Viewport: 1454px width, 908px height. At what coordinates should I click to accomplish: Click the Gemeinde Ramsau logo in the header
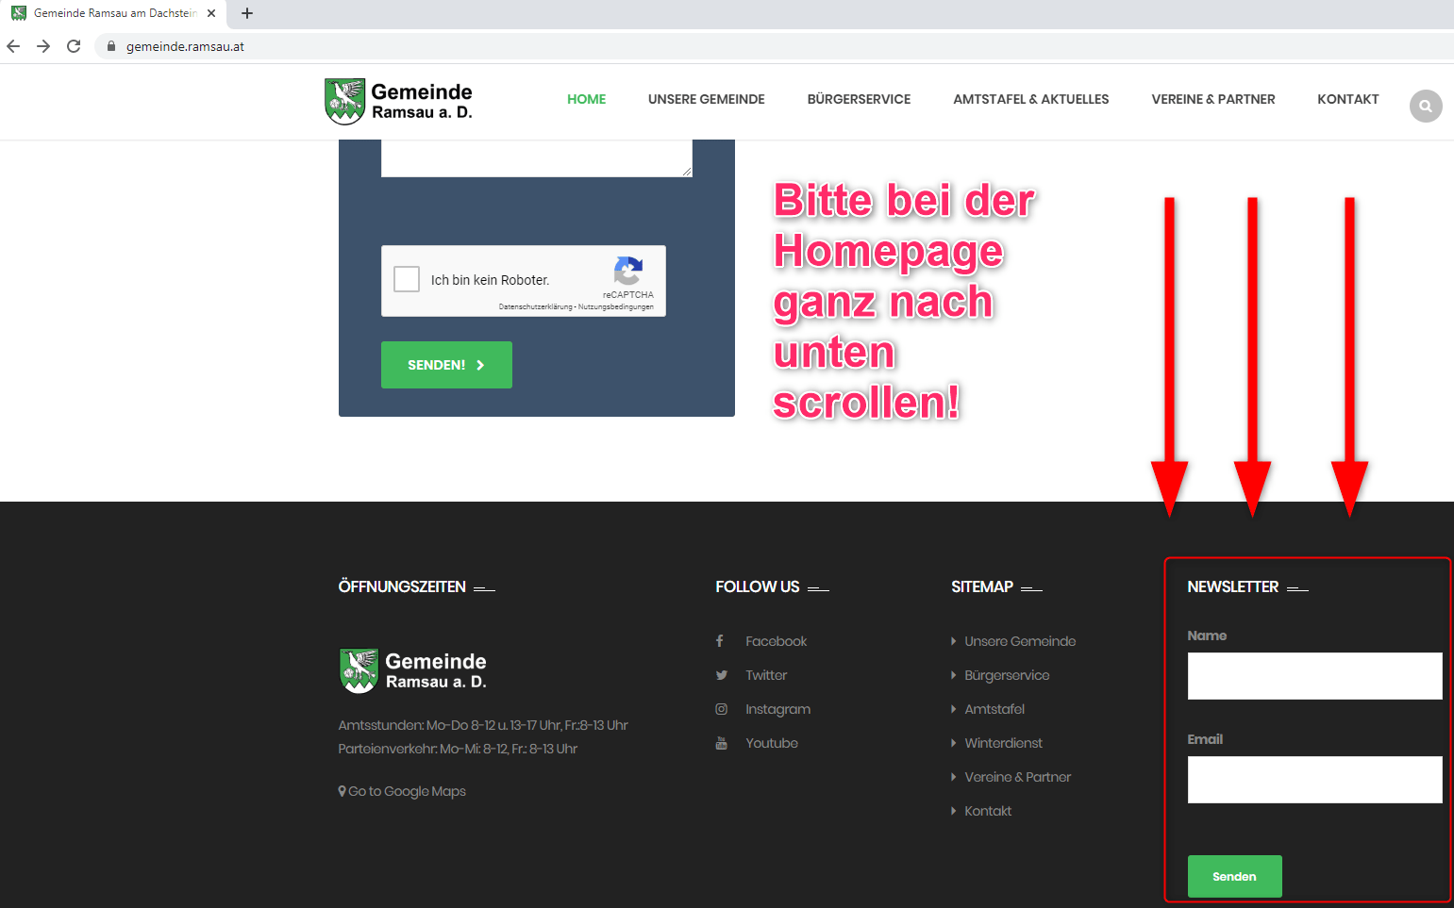coord(398,102)
